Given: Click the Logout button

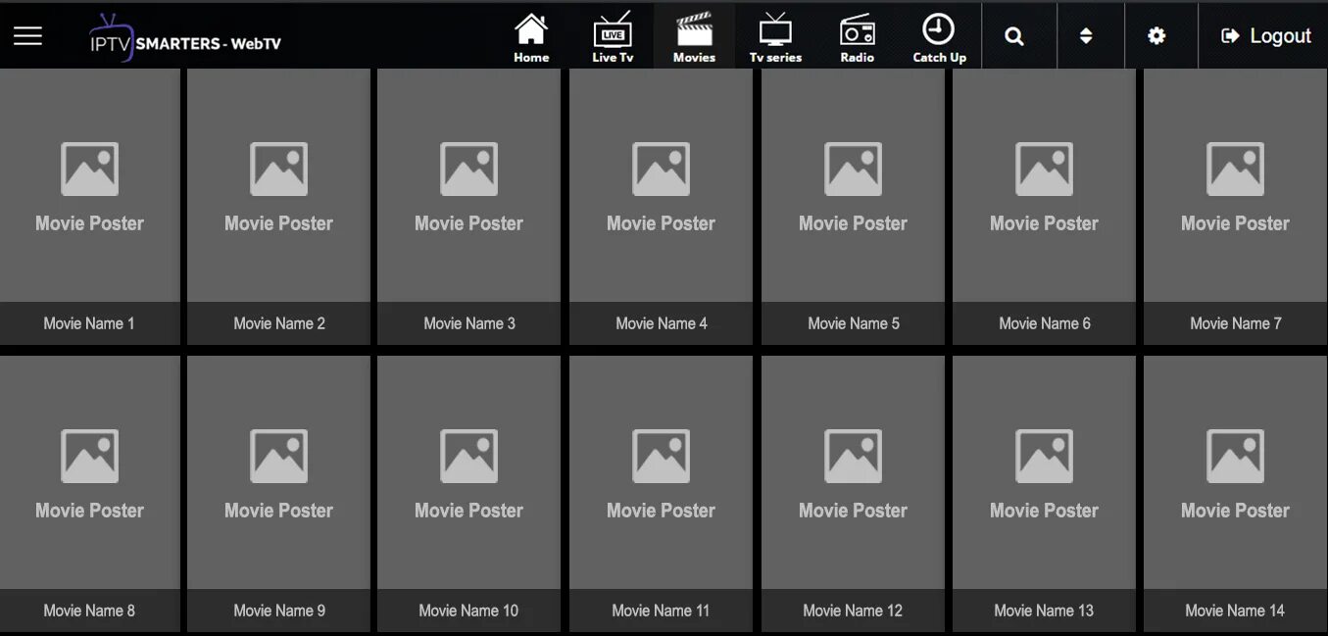Looking at the screenshot, I should point(1265,36).
